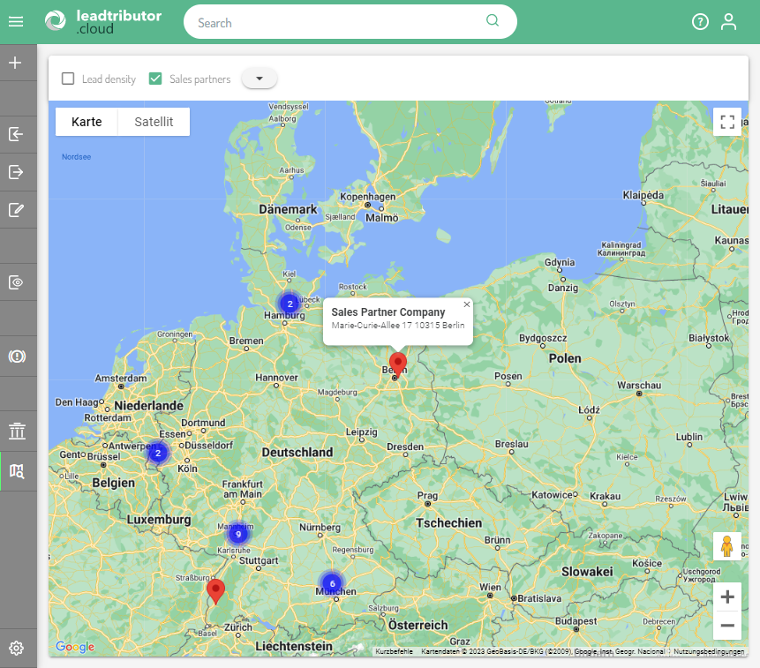
Task: Open the map search icon in the sidebar
Action: coord(16,471)
